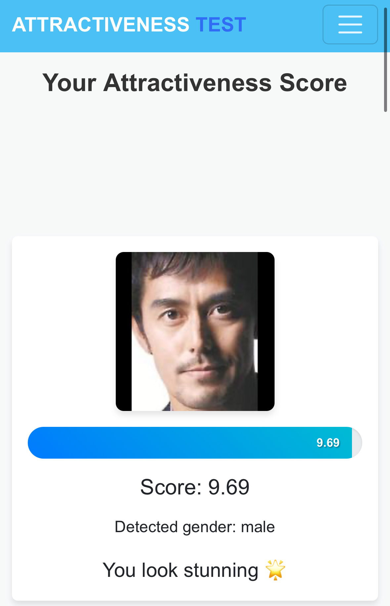The width and height of the screenshot is (390, 606).
Task: Click the "Detected gender: male" text
Action: click(x=195, y=527)
